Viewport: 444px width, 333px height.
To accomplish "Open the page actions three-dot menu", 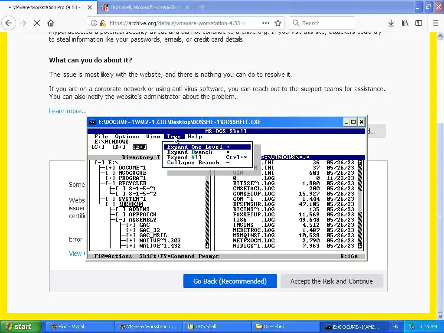I will pos(266,23).
